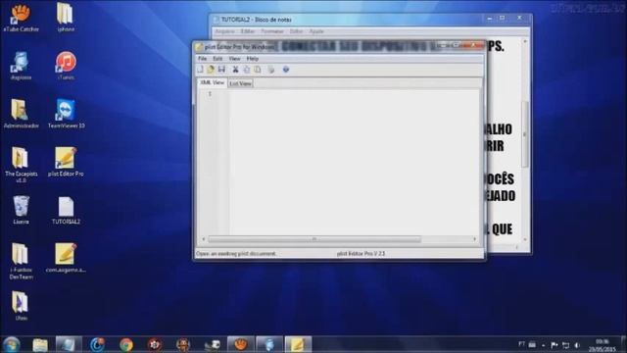The image size is (627, 353).
Task: Click the system clock in the taskbar
Action: [603, 345]
